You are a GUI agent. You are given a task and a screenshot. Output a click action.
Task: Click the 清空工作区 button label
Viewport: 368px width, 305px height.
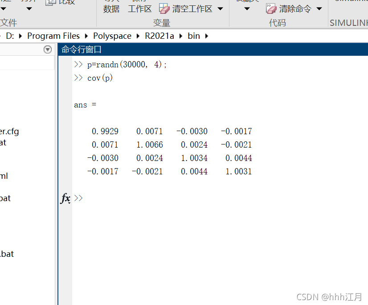pos(192,9)
